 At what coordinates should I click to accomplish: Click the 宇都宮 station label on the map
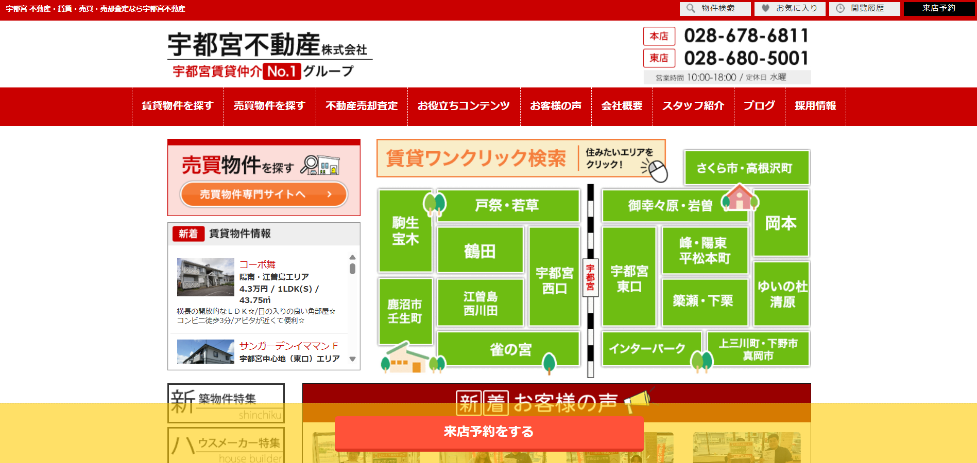tap(590, 277)
